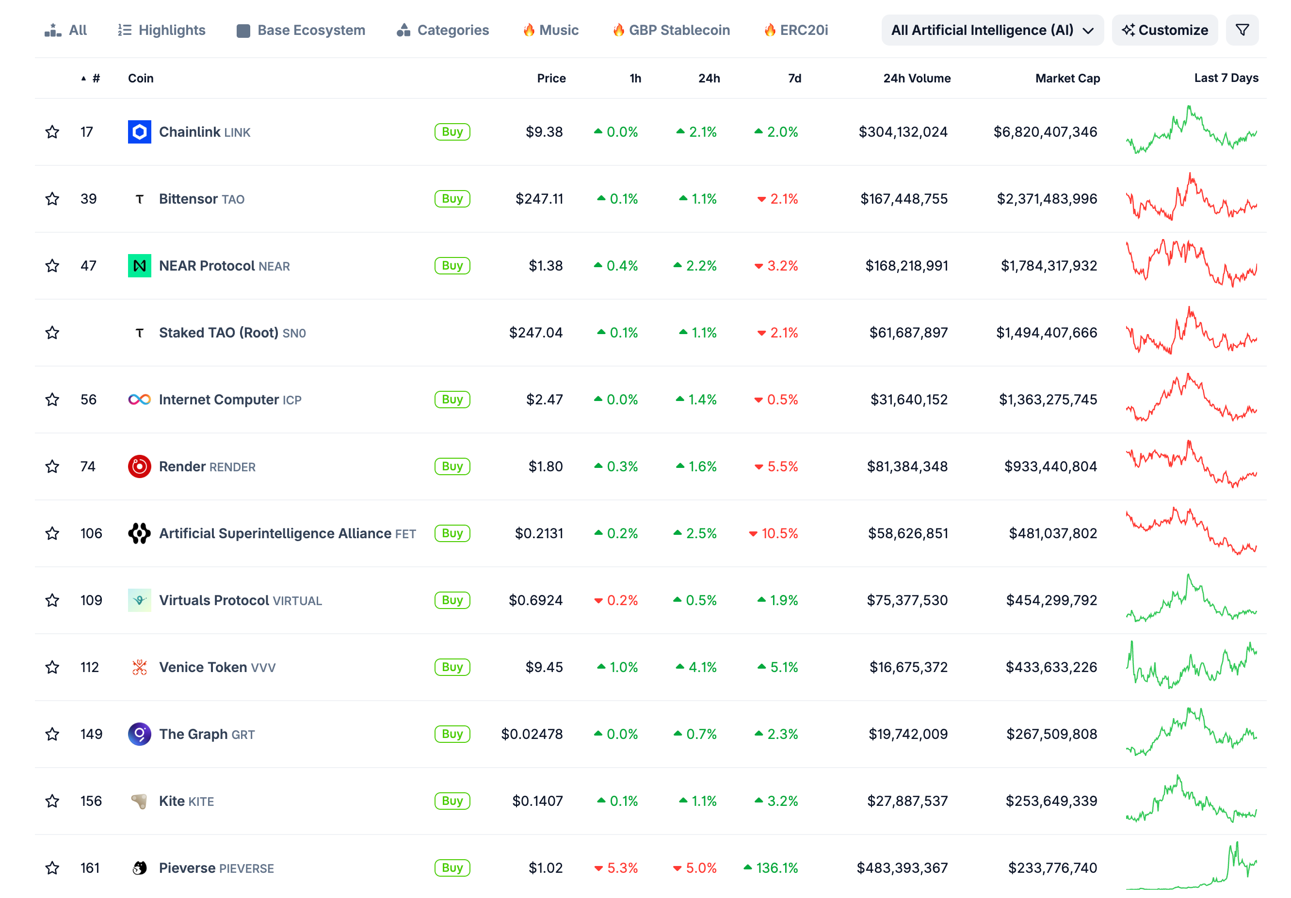
Task: Click the Render red logo icon
Action: point(140,467)
